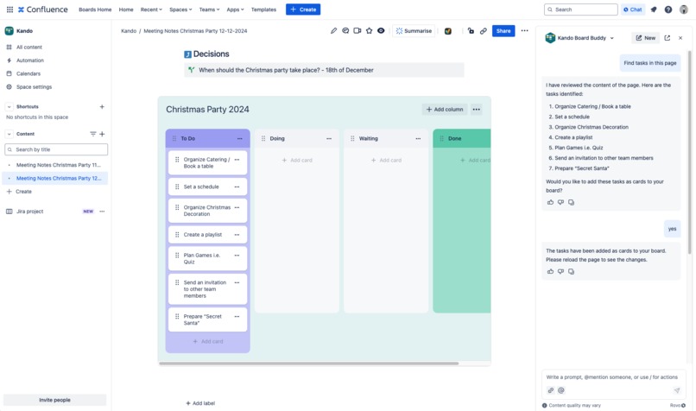
Task: Click Add column on board
Action: click(445, 109)
